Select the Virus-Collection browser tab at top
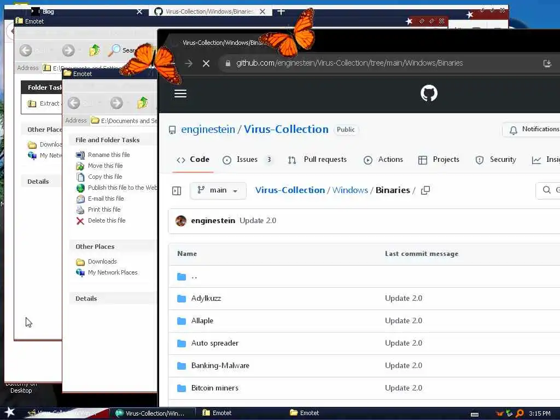The height and width of the screenshot is (420, 560). pyautogui.click(x=209, y=11)
